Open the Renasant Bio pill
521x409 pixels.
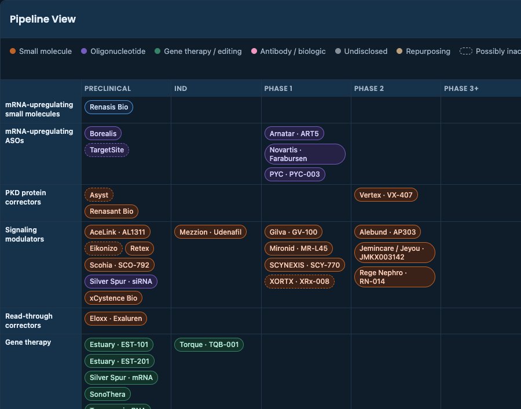[x=111, y=211]
